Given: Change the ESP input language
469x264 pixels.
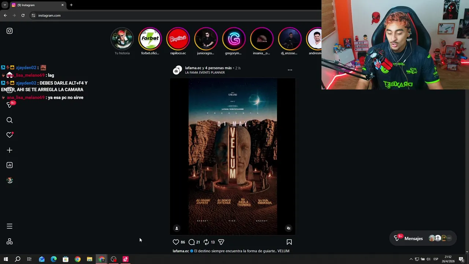Looking at the screenshot, I should point(436,259).
